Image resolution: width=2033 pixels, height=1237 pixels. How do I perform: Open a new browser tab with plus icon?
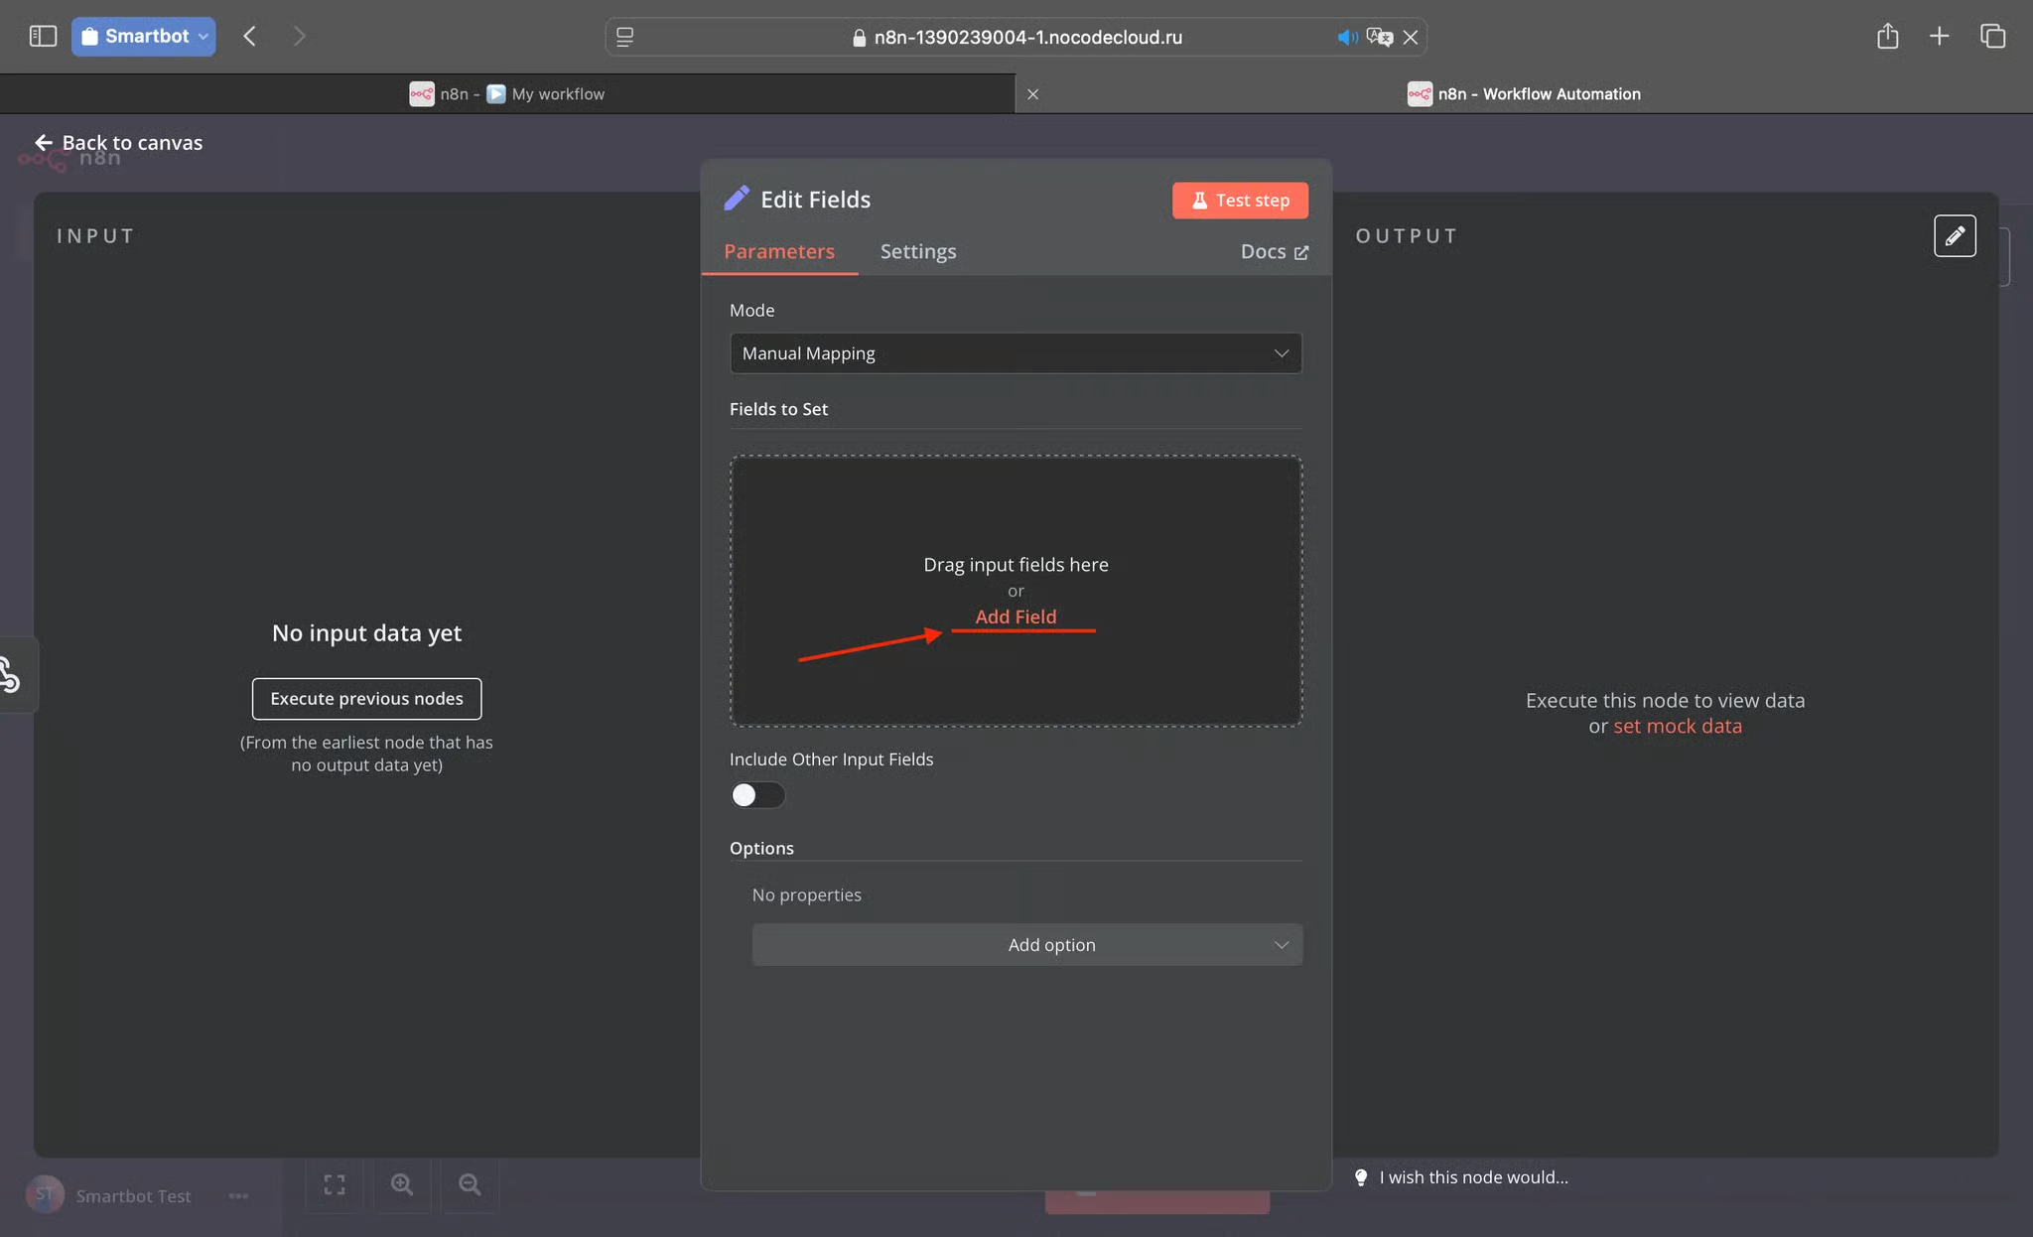pyautogui.click(x=1939, y=37)
